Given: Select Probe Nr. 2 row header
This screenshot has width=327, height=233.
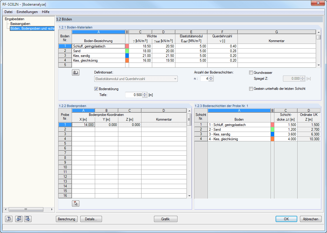Looking at the screenshot, I should click(x=65, y=130).
